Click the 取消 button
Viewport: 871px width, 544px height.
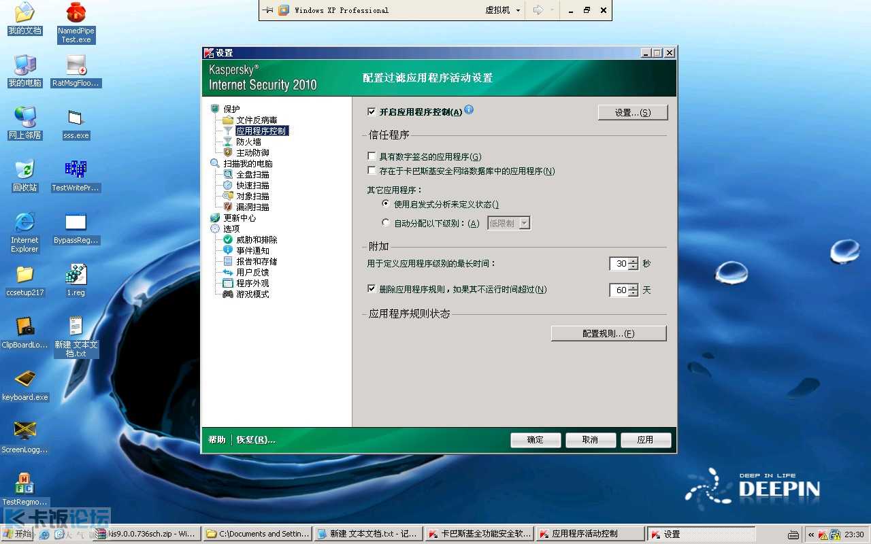(591, 440)
